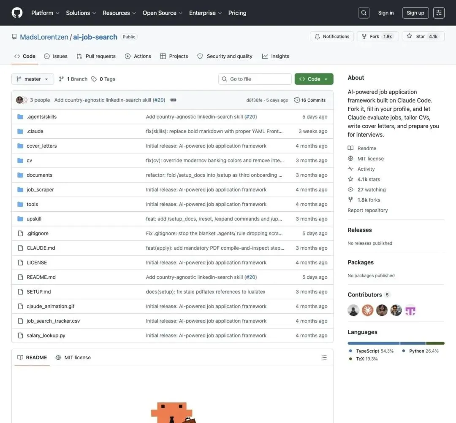The width and height of the screenshot is (456, 423).
Task: Expand the Resources menu
Action: point(119,13)
